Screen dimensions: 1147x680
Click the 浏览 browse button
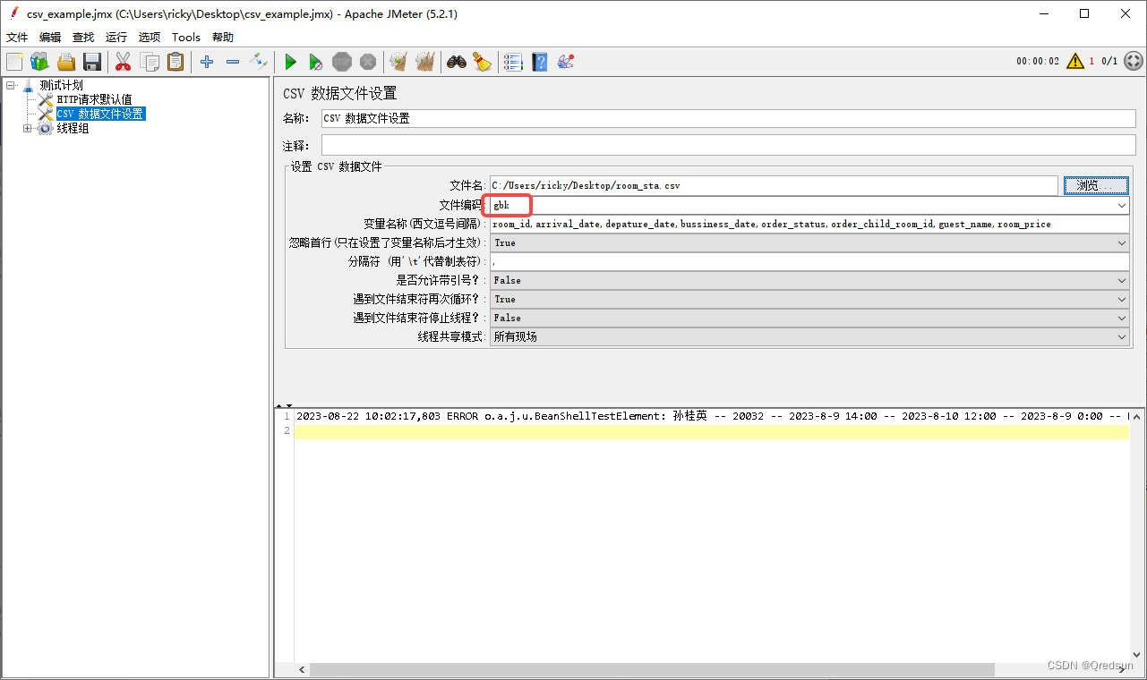pos(1096,185)
